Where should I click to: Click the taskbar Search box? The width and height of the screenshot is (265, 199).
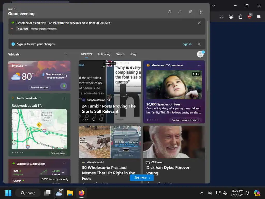coord(28,193)
